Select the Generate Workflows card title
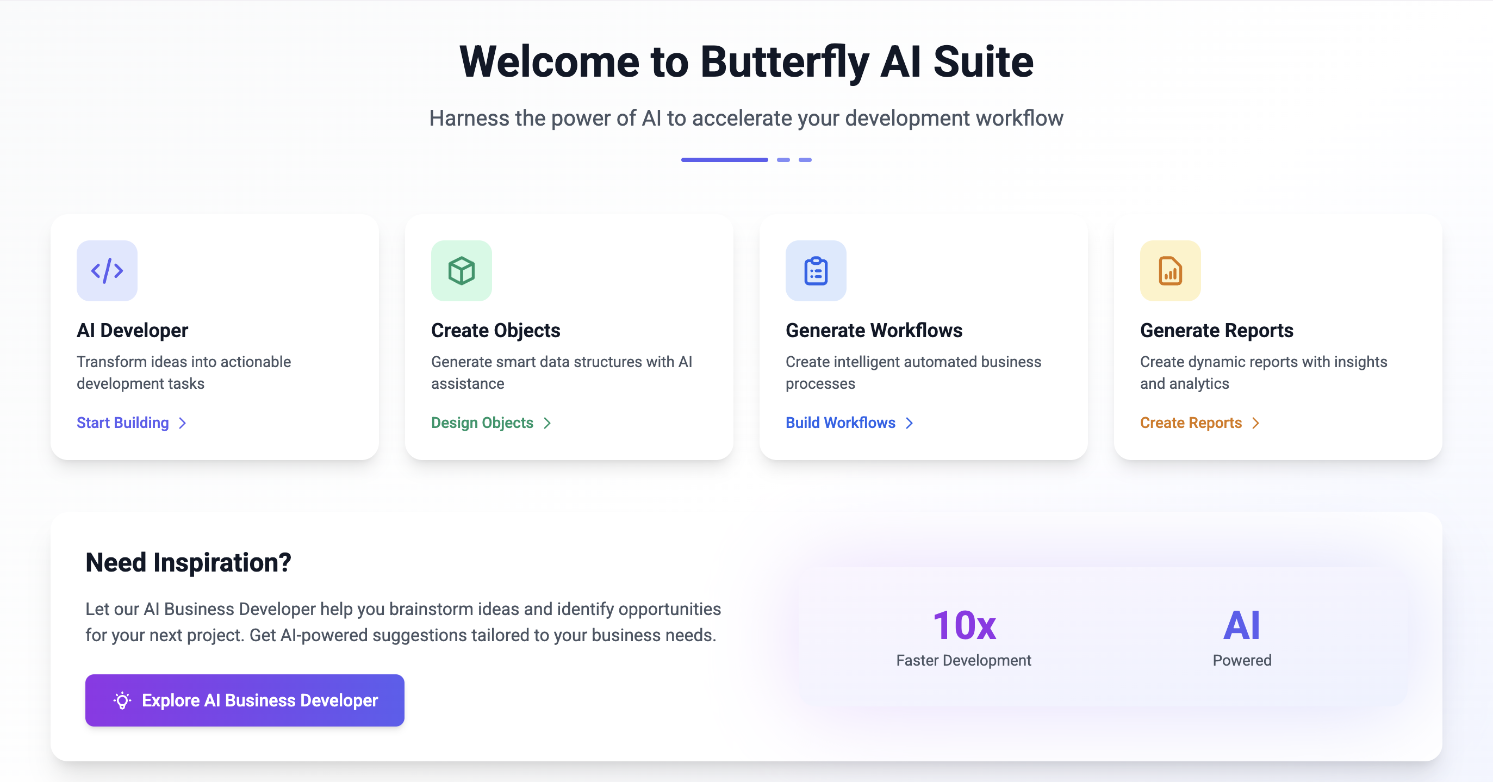The width and height of the screenshot is (1493, 782). pos(874,331)
